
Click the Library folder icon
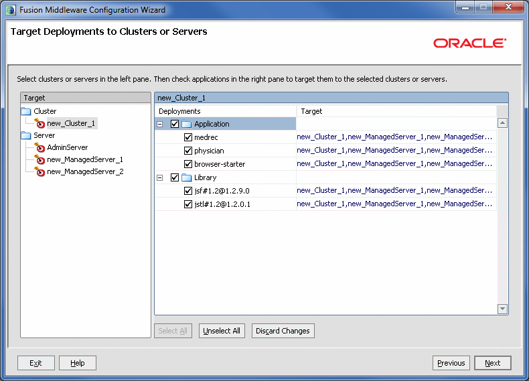click(187, 177)
